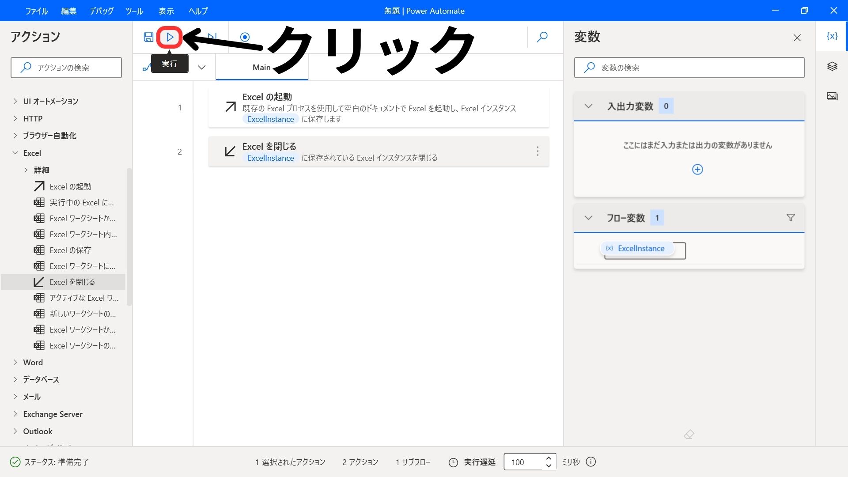The image size is (848, 477).
Task: Toggle the variables {x} sidebar icon
Action: click(x=832, y=36)
